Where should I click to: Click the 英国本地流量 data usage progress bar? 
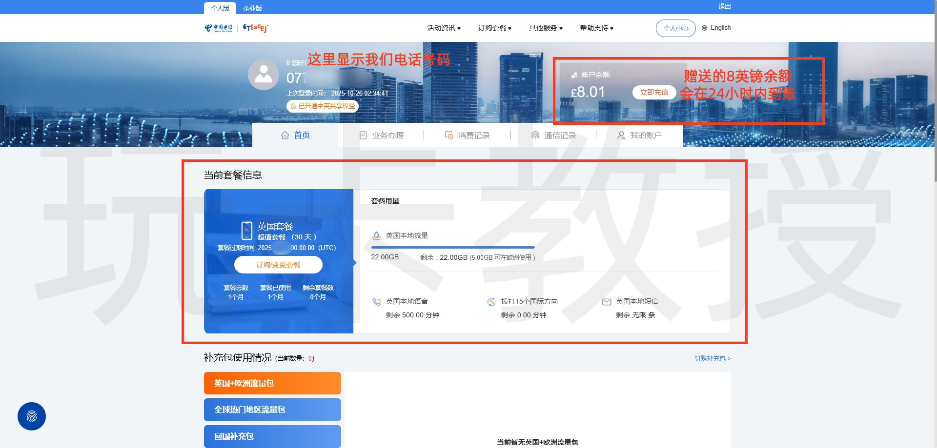pyautogui.click(x=453, y=248)
